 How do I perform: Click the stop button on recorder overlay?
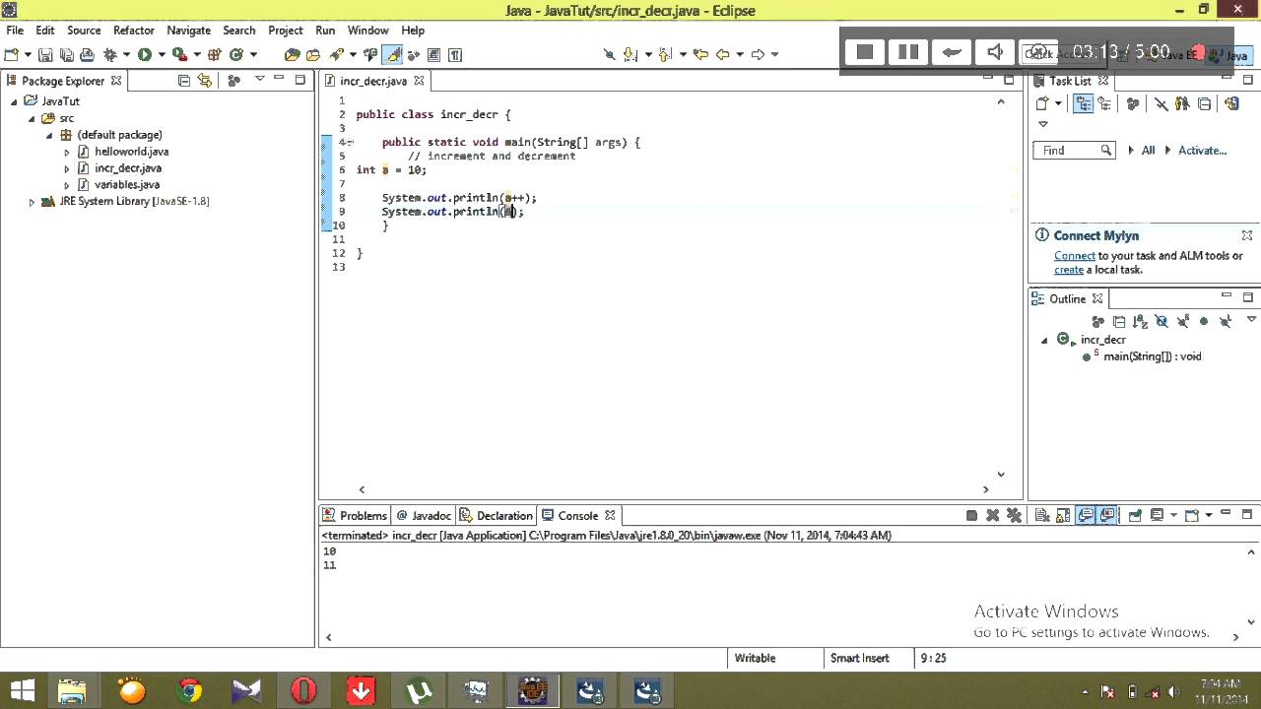865,52
